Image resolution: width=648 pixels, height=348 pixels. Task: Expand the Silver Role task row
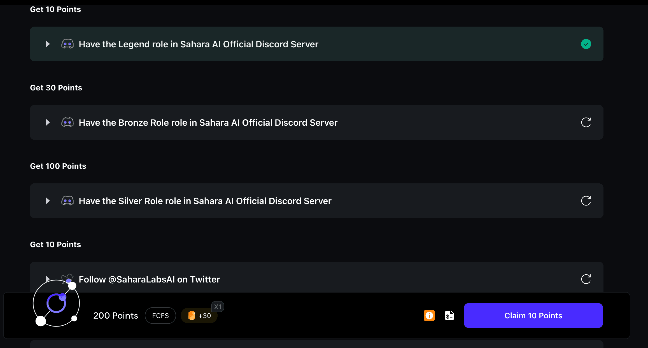[48, 201]
